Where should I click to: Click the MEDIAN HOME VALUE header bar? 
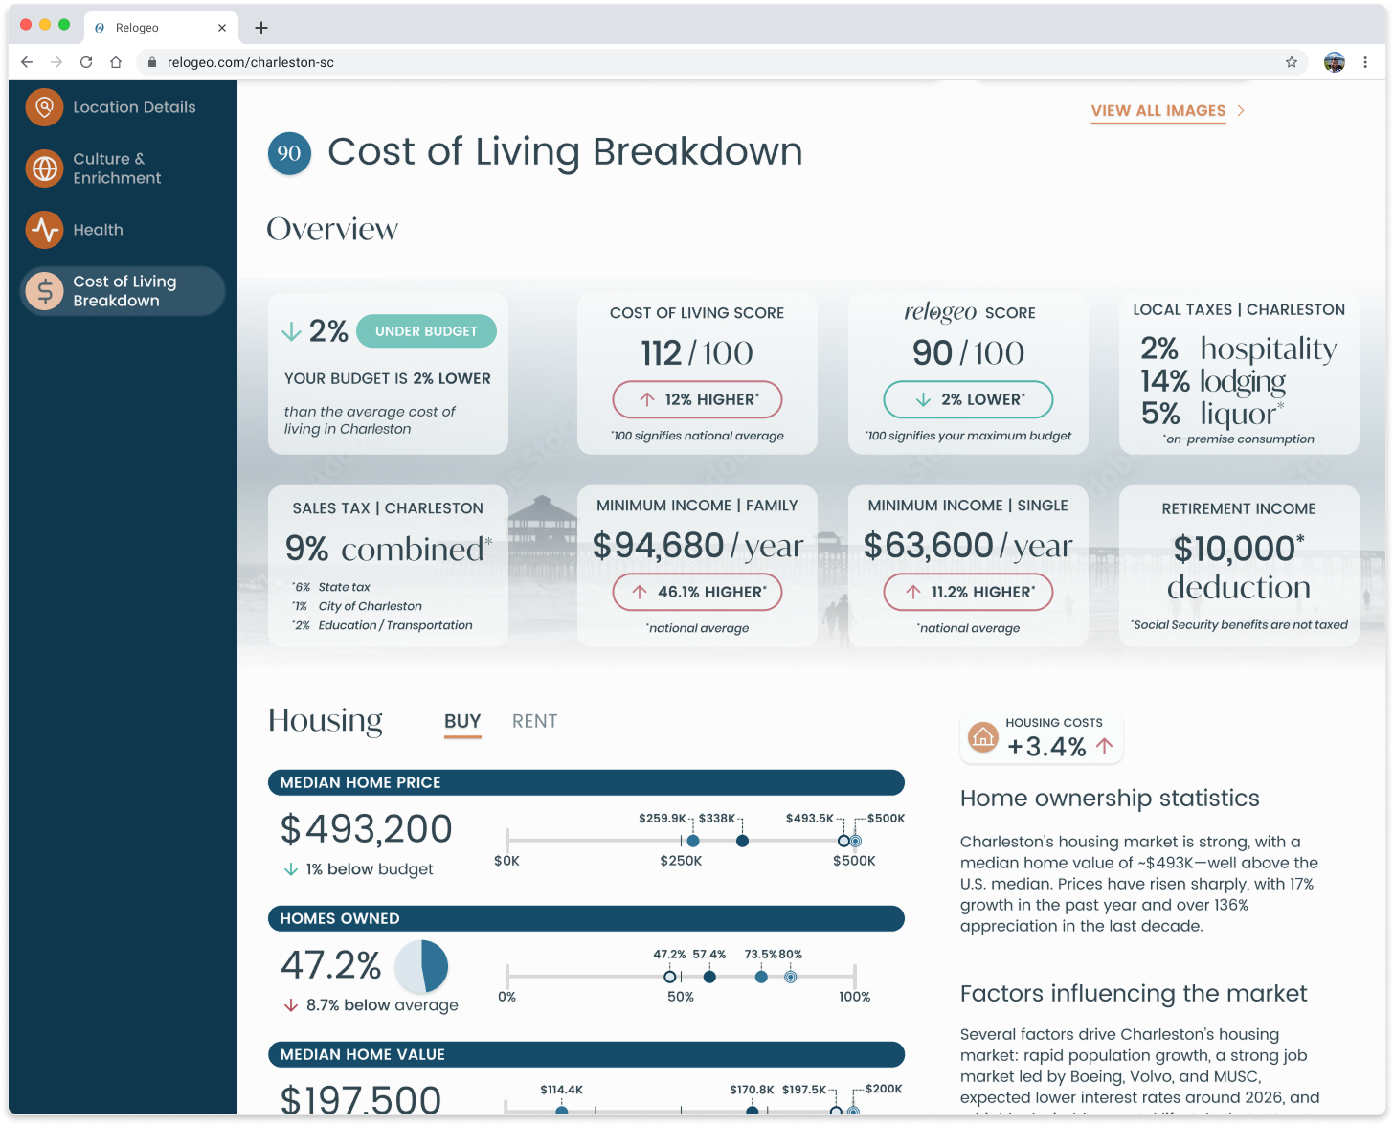tap(586, 1054)
